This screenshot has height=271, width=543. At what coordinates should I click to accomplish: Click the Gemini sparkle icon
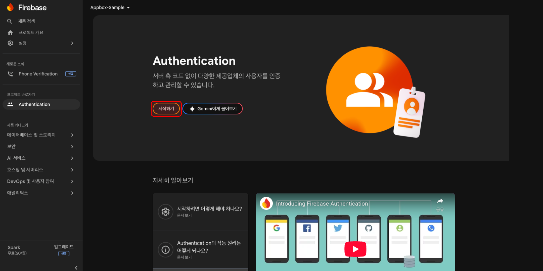[192, 109]
